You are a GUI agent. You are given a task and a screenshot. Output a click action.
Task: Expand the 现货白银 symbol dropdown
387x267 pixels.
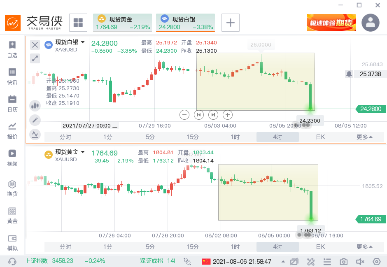point(83,42)
